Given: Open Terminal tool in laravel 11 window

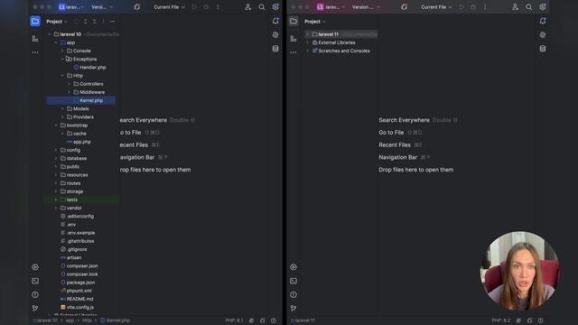Looking at the screenshot, I should (294, 281).
